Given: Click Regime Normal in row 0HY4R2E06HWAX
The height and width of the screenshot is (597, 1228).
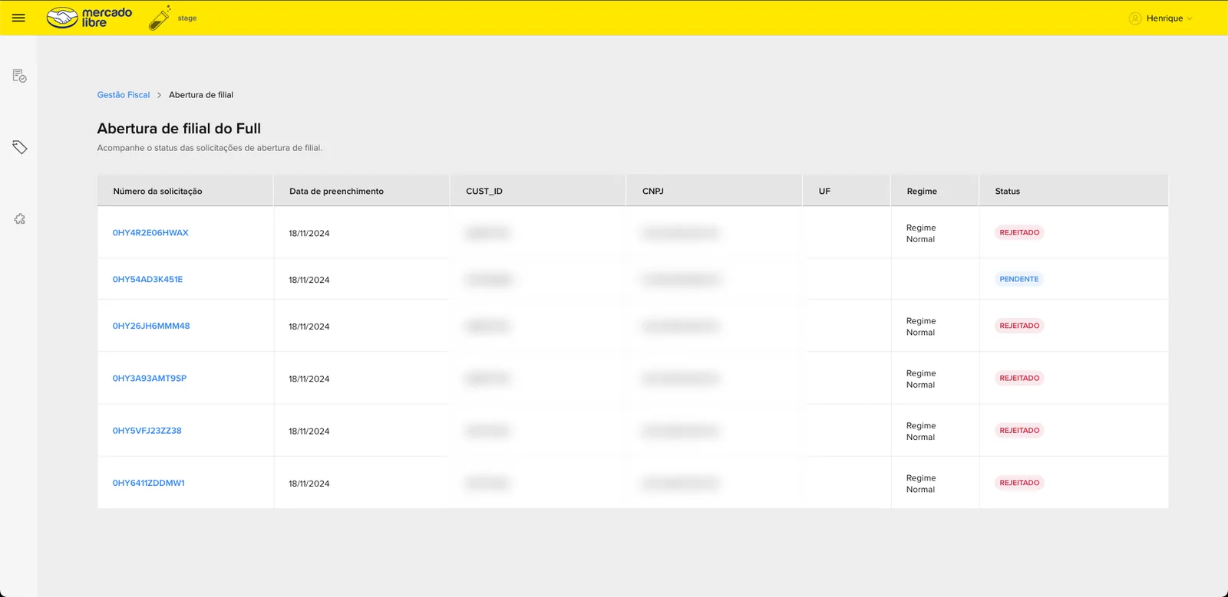Looking at the screenshot, I should 921,234.
